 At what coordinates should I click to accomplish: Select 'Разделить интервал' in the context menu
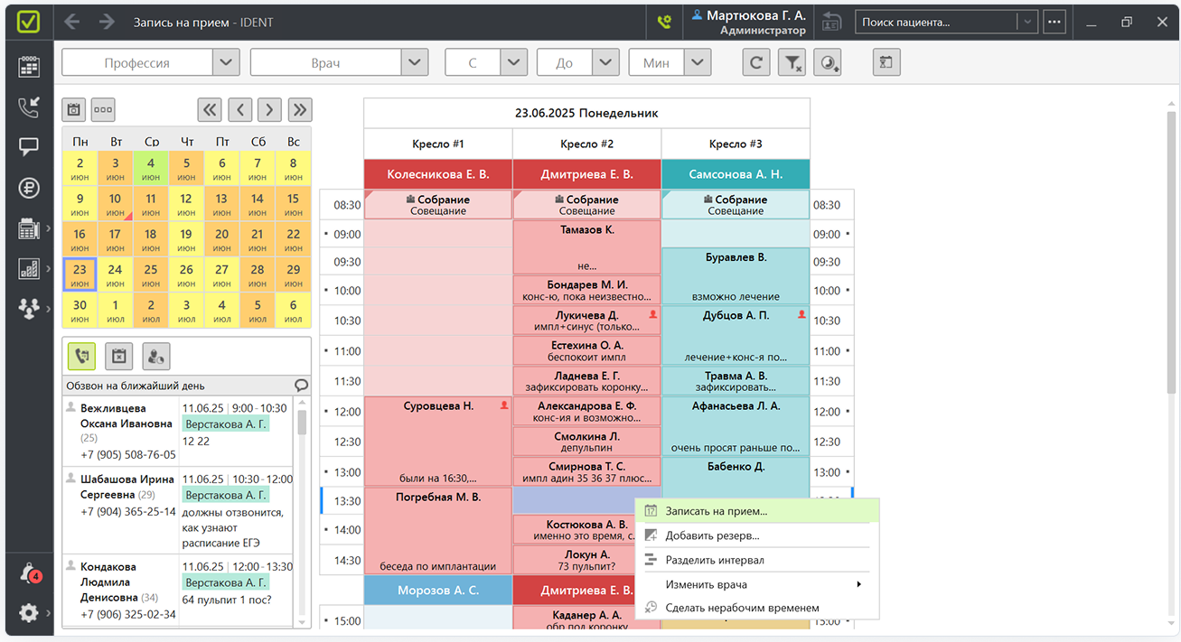point(714,560)
